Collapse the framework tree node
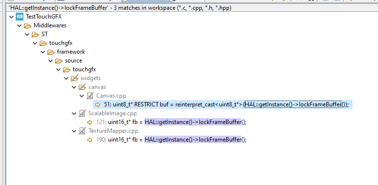Viewport: 378px width, 185px height. coord(42,52)
